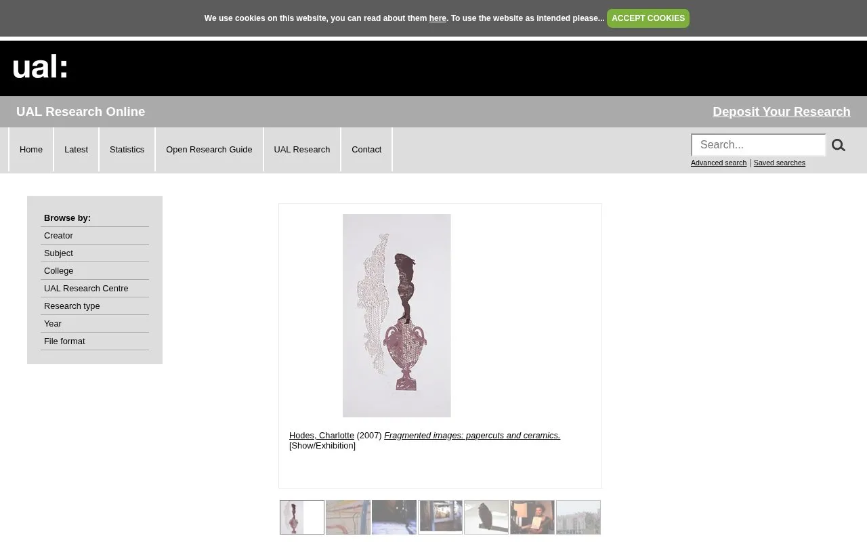
Task: Focus the Search... input field
Action: pyautogui.click(x=759, y=145)
